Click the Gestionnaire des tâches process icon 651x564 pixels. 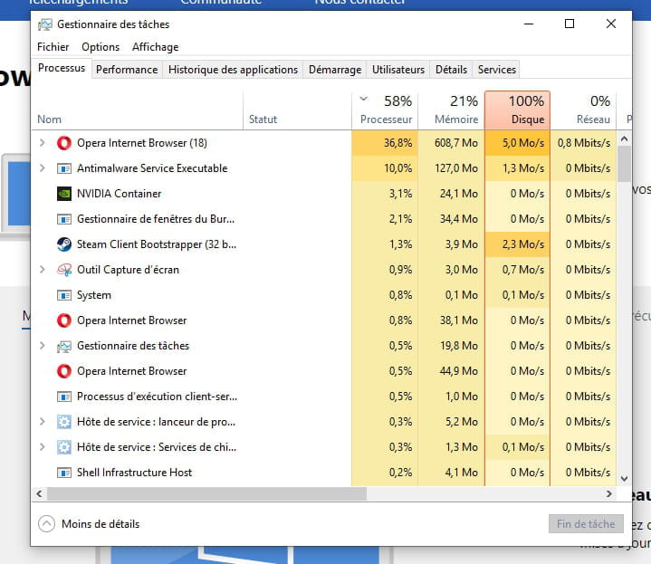(64, 346)
